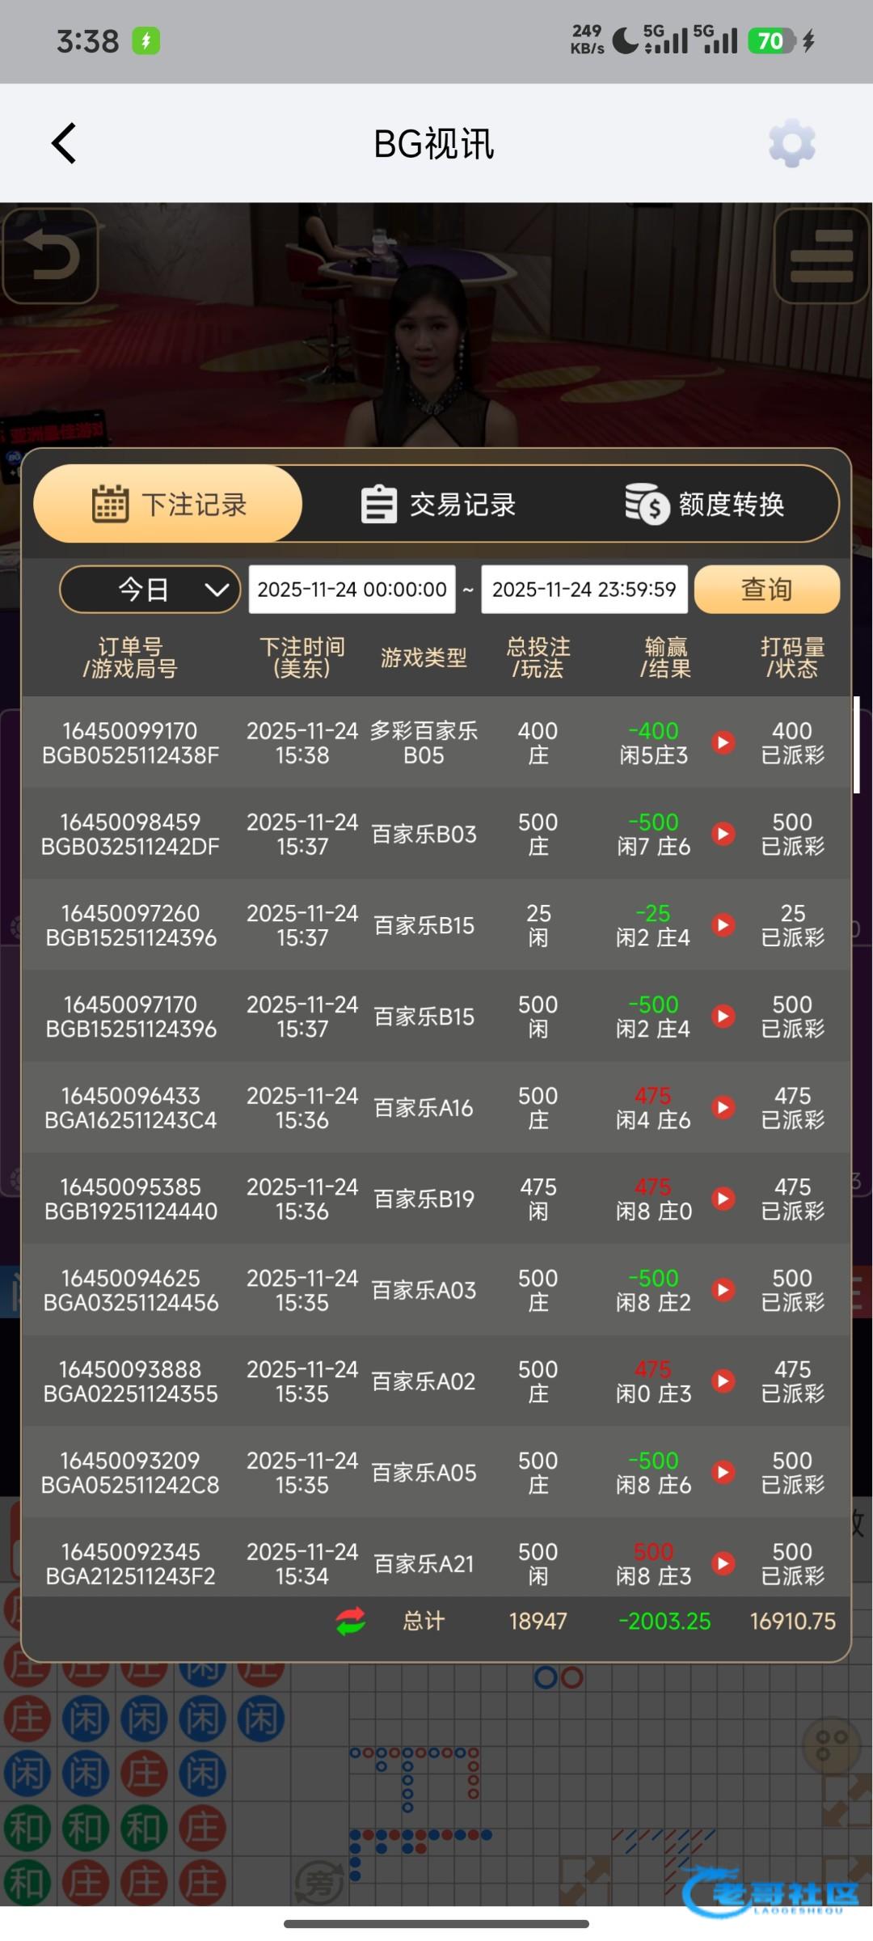Click the red-green refresh arrows icon
The height and width of the screenshot is (1941, 873).
click(x=351, y=1621)
